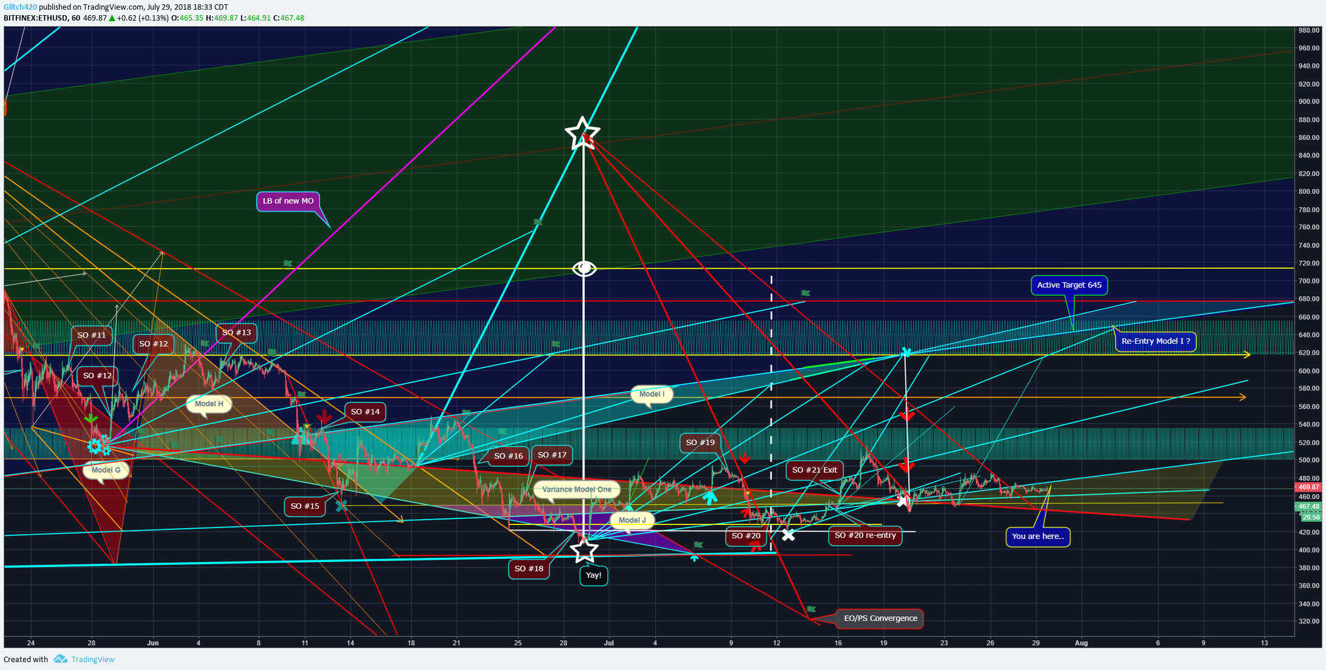Select the SO #21 Exit label

(x=815, y=470)
